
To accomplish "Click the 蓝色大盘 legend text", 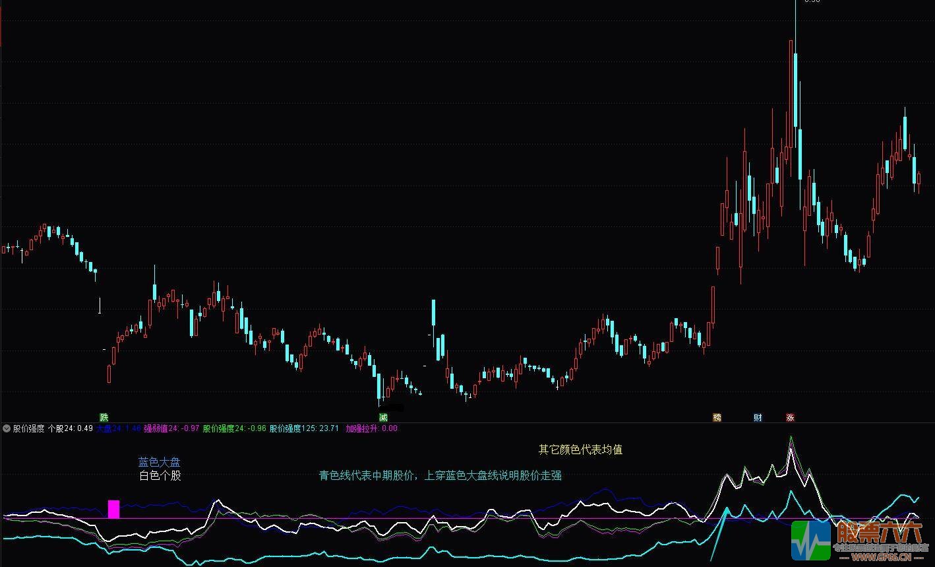I will pyautogui.click(x=159, y=462).
